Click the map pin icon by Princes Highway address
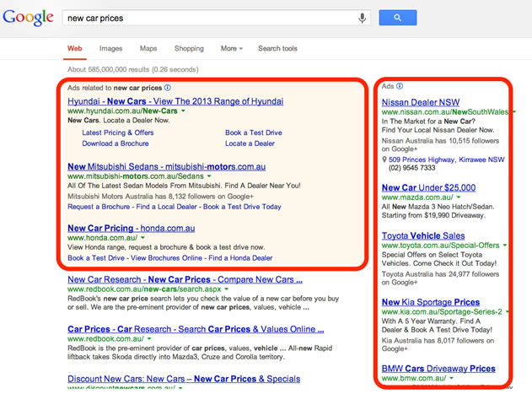The image size is (532, 405). pyautogui.click(x=384, y=159)
